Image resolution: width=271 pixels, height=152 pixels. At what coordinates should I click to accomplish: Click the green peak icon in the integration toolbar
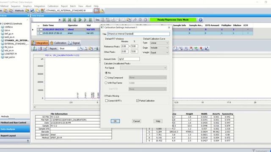coord(196,49)
